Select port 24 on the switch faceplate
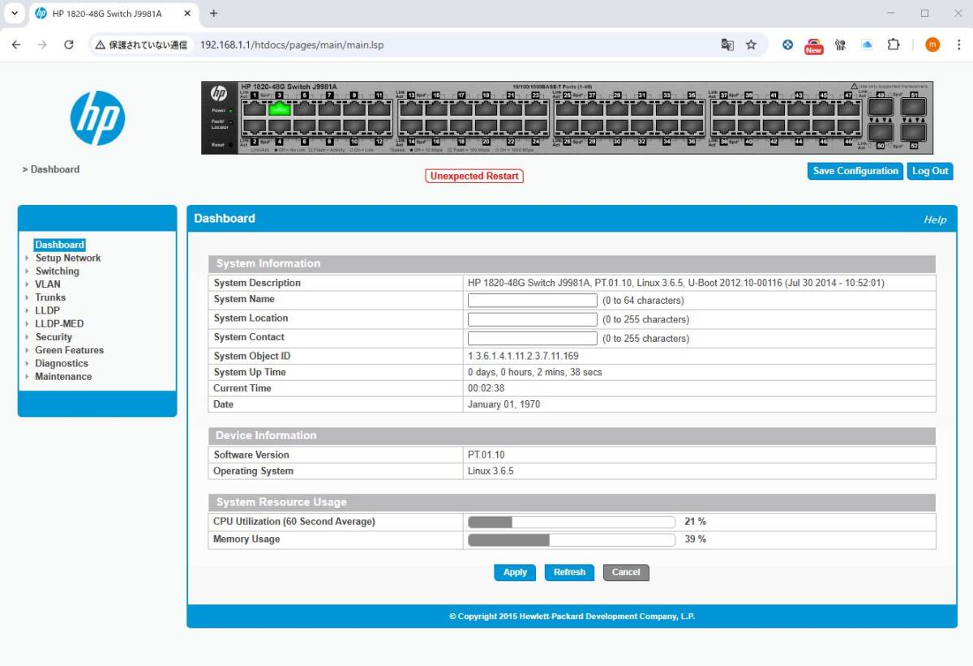973x666 pixels. tap(536, 126)
